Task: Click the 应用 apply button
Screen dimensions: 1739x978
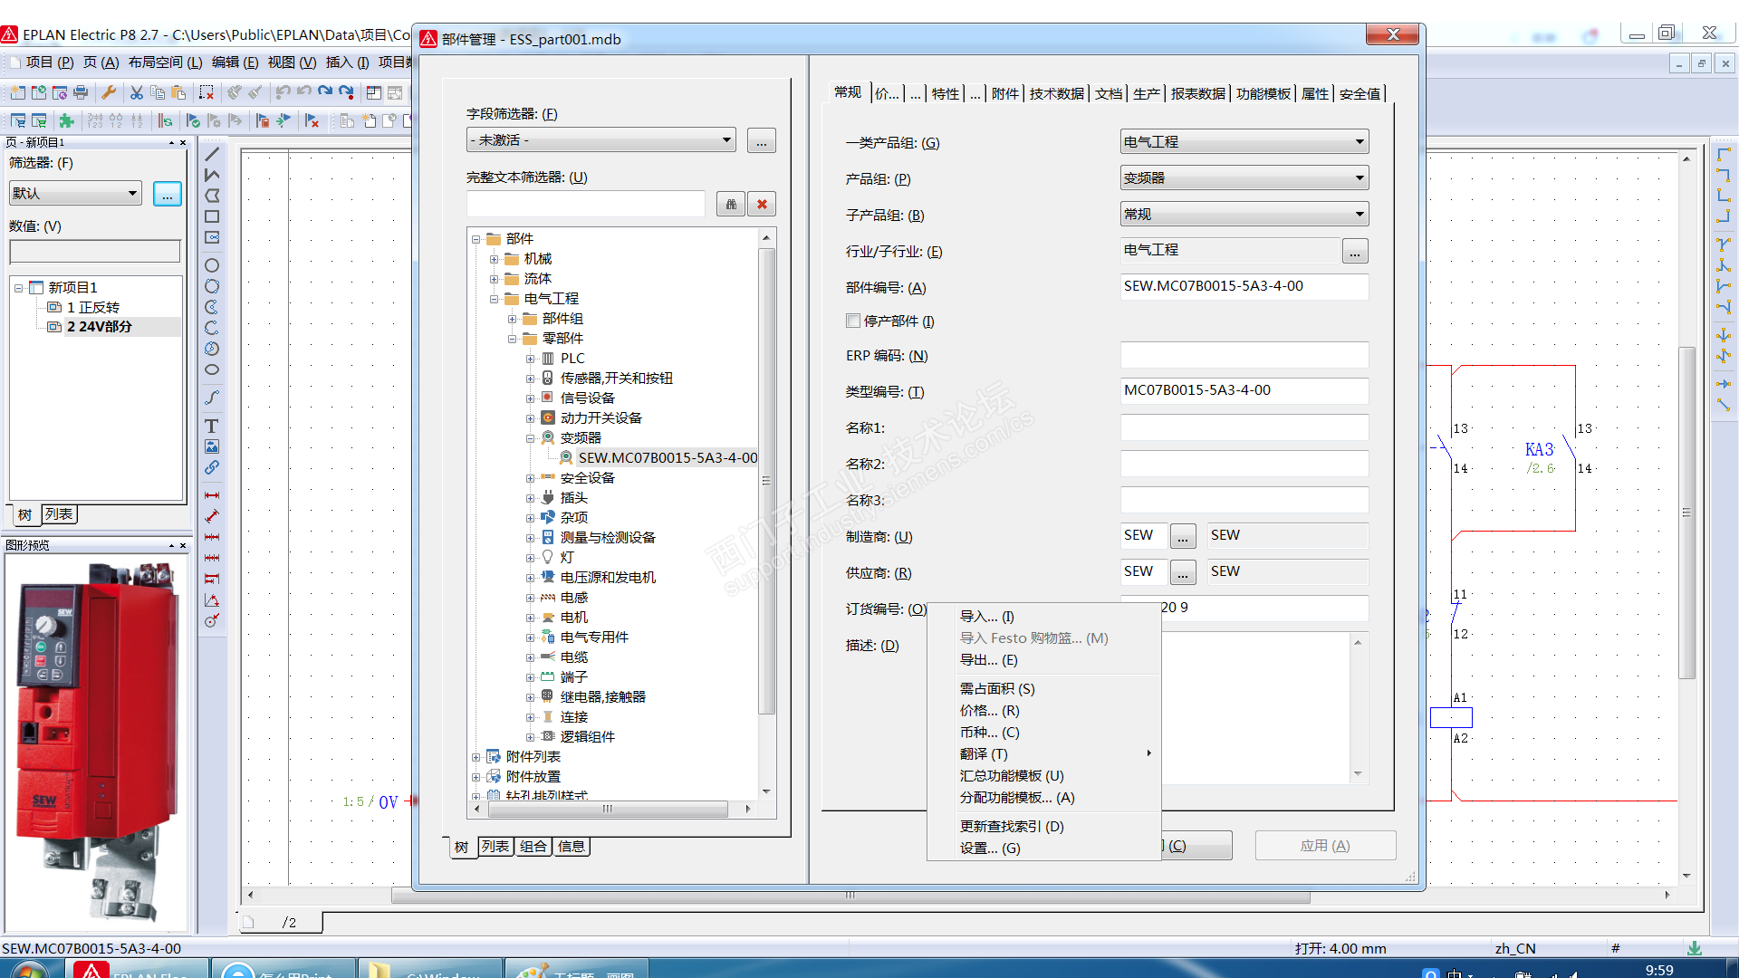Action: pyautogui.click(x=1324, y=846)
